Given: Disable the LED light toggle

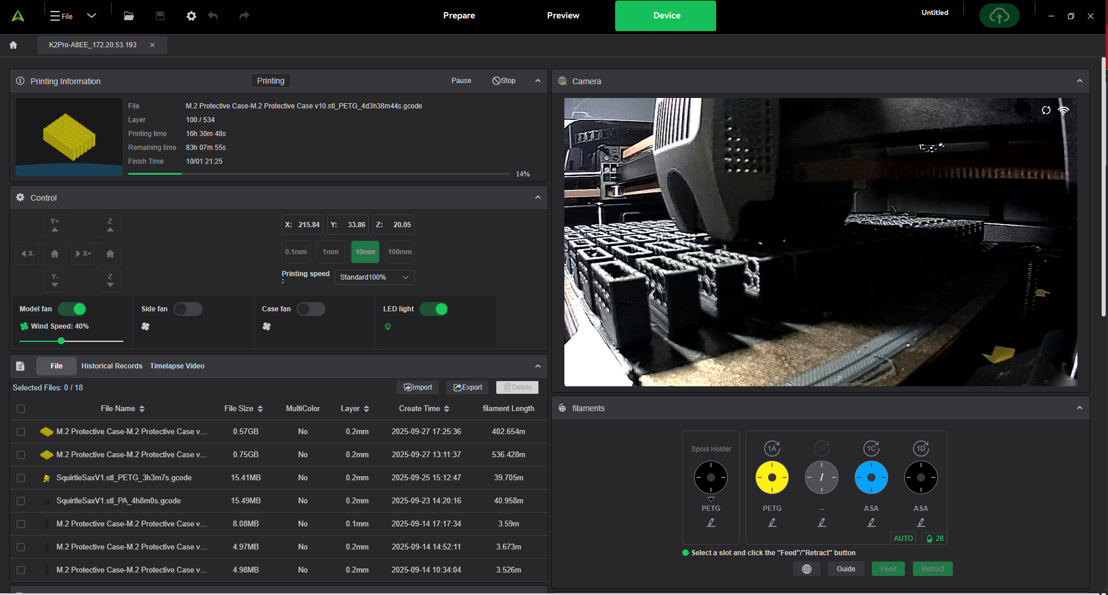Looking at the screenshot, I should click(434, 309).
